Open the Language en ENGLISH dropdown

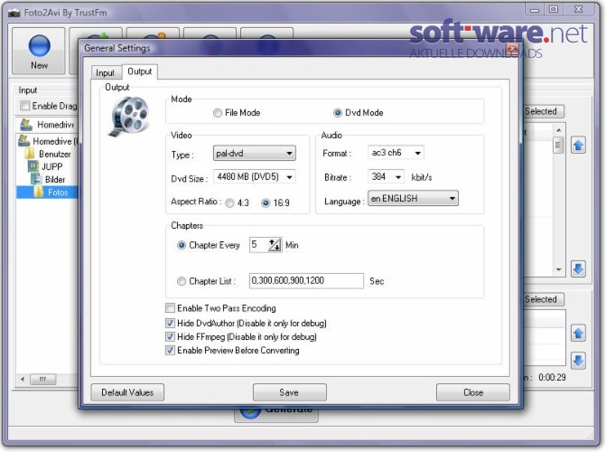[x=413, y=198]
